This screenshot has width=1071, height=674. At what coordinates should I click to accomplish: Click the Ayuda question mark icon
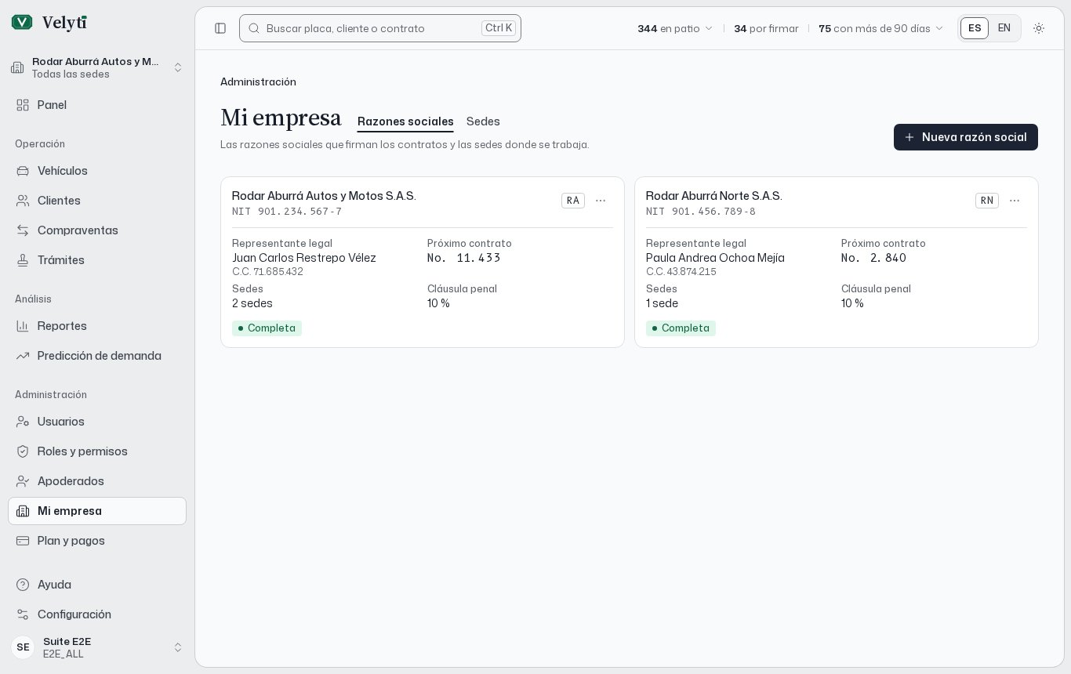tap(23, 585)
